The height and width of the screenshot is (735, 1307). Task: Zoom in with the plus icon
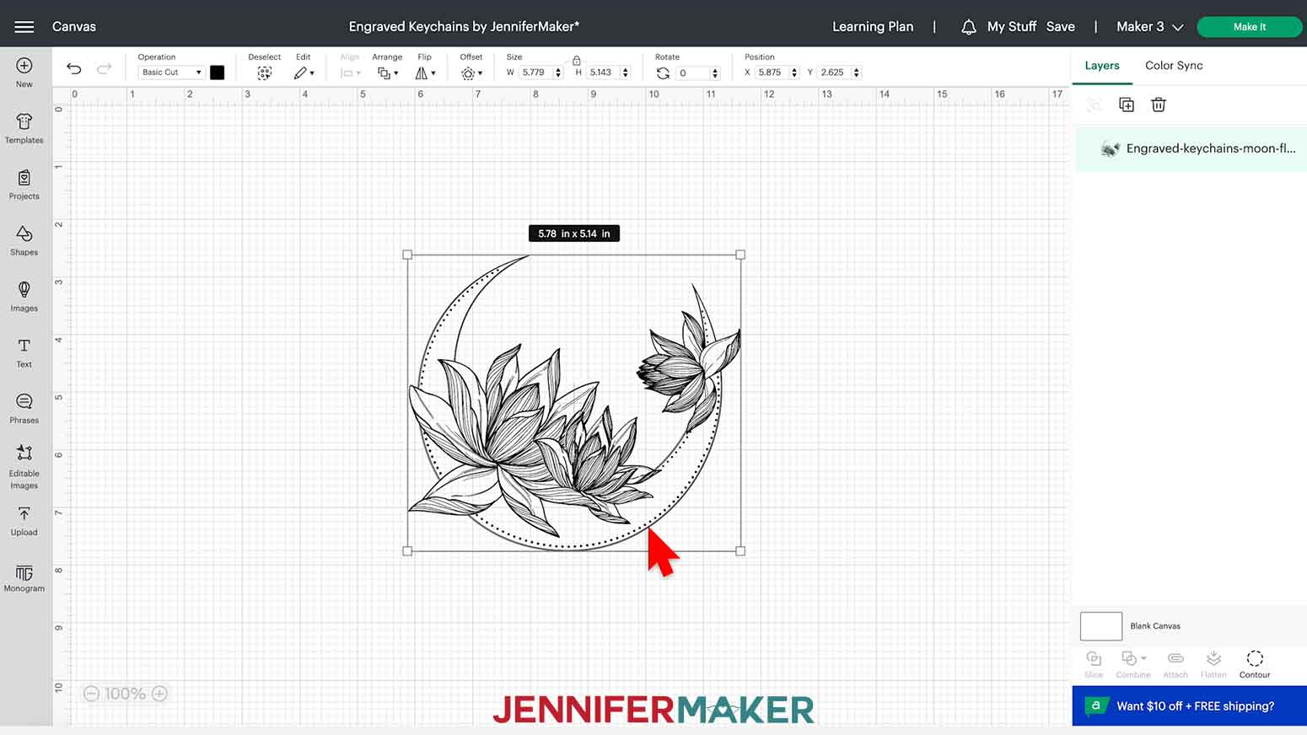coord(159,694)
